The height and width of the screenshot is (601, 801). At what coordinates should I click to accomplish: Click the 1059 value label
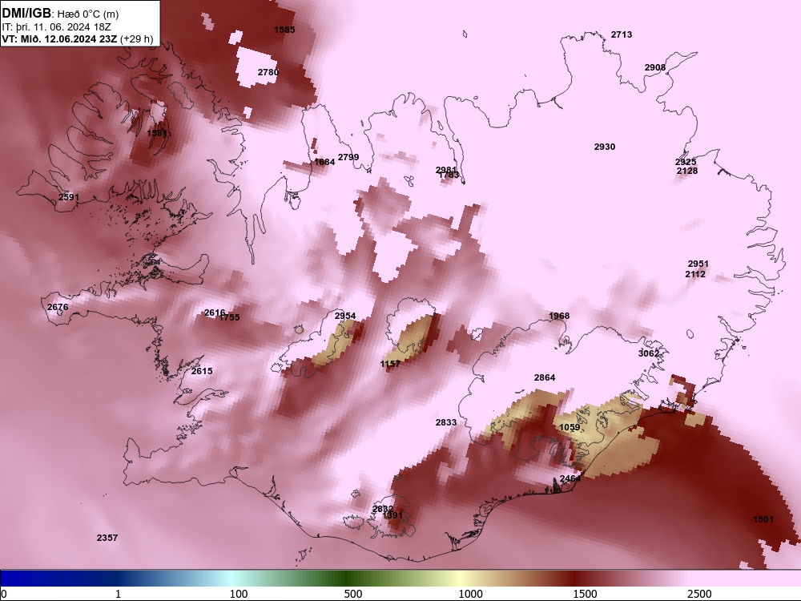(570, 427)
